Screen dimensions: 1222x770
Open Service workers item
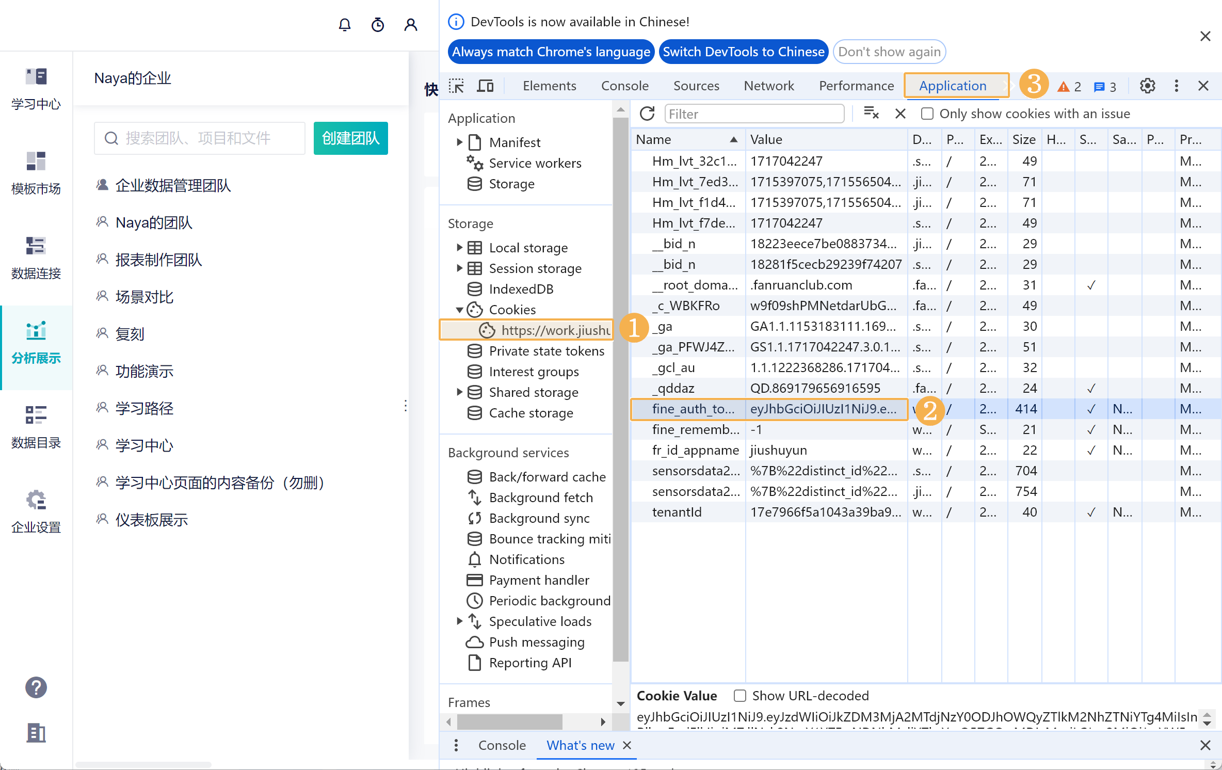pos(535,163)
